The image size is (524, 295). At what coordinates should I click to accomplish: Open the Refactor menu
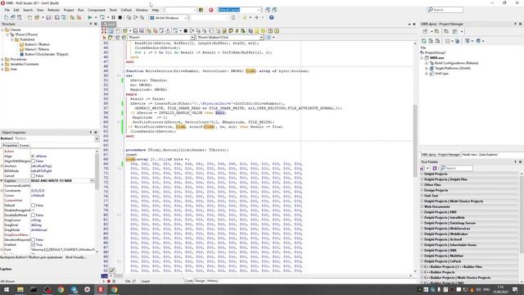click(x=53, y=10)
